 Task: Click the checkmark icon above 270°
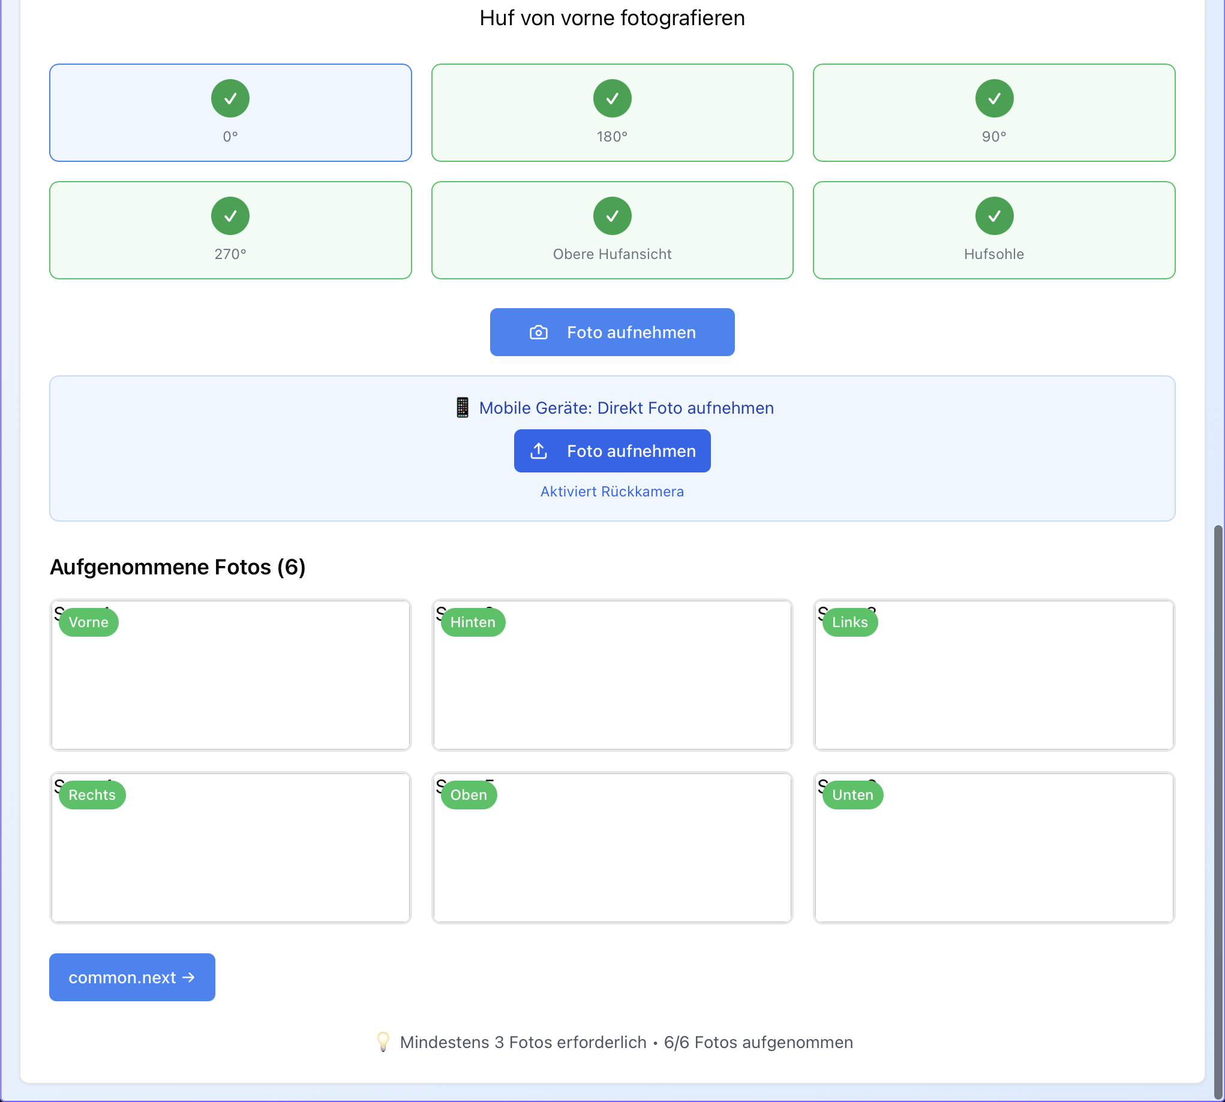[x=230, y=216]
